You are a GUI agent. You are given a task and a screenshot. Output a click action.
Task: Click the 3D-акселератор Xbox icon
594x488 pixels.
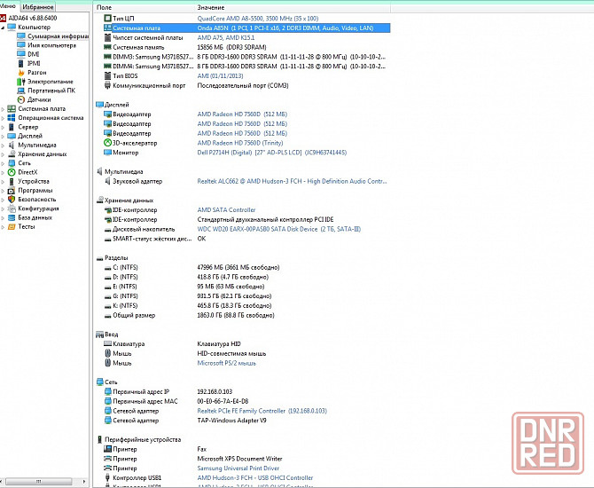coord(107,143)
